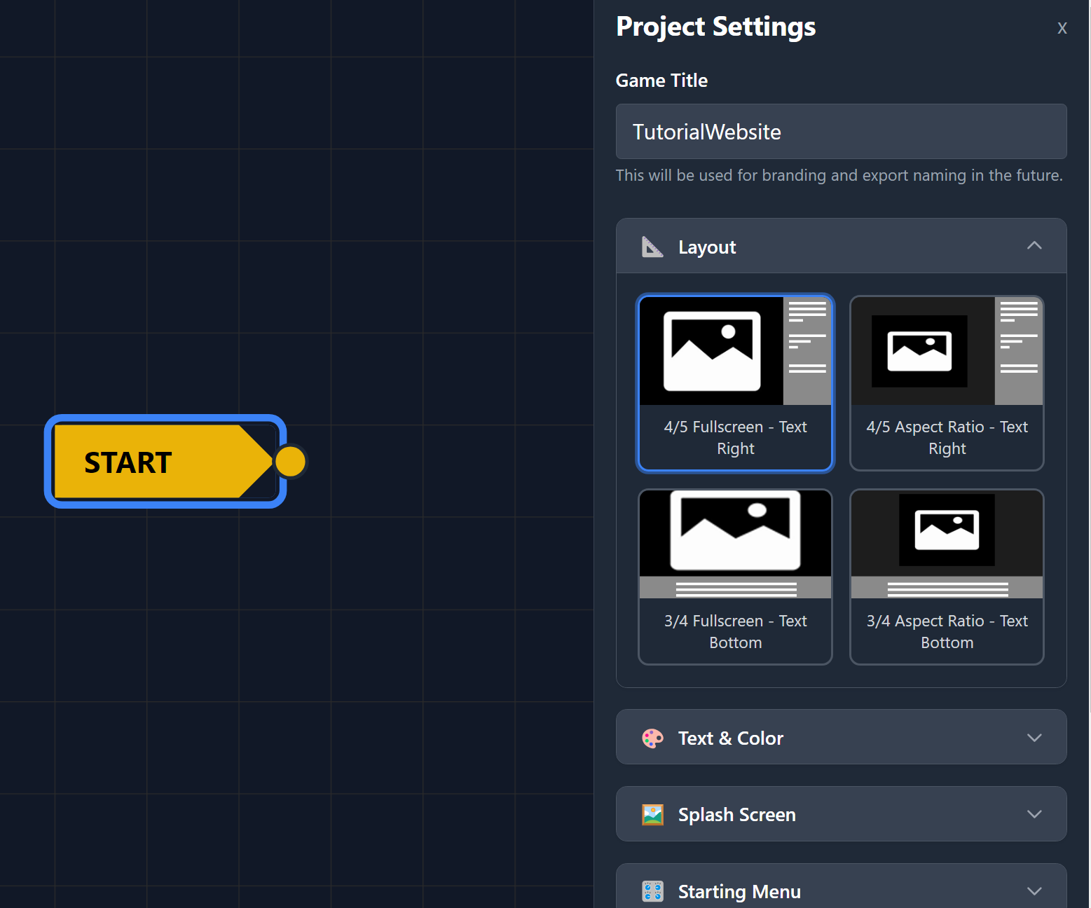Click the Layout ruler icon
1091x908 pixels.
652,247
